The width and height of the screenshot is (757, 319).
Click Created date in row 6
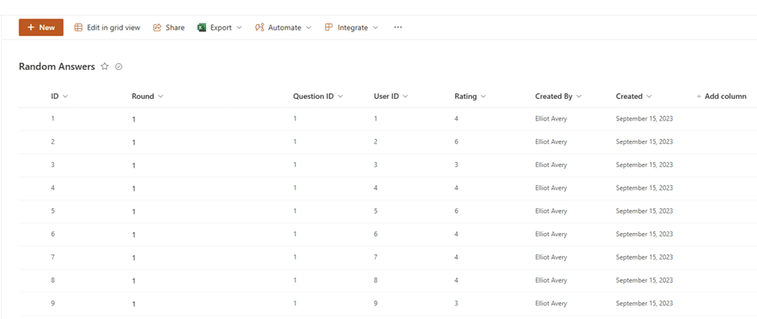(x=644, y=234)
